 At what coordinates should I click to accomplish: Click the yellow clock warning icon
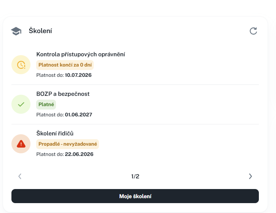click(x=21, y=65)
